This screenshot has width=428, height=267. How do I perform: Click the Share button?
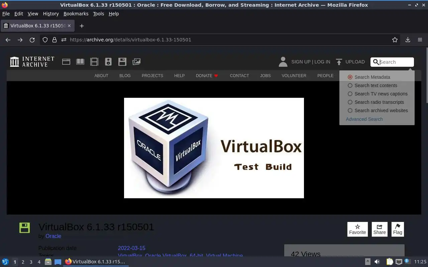380,229
